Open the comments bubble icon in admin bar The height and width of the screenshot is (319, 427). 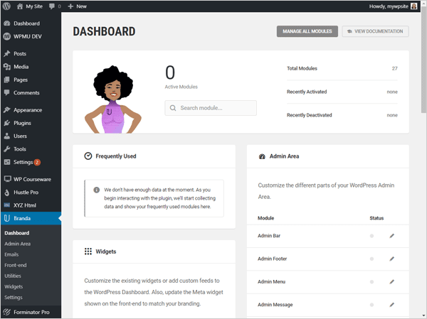(x=52, y=6)
